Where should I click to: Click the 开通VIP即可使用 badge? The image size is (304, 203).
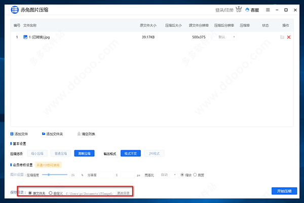(48, 165)
